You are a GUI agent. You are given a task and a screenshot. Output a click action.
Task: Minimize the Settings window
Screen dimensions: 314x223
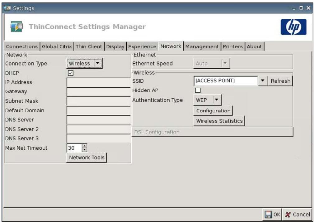click(293, 8)
